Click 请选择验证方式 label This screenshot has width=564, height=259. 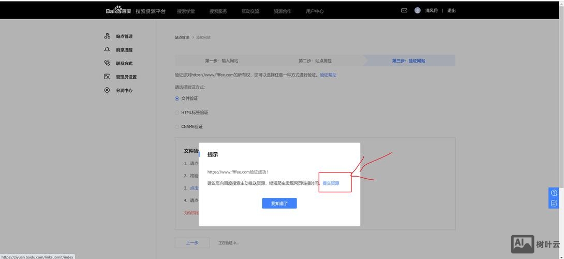tap(190, 87)
